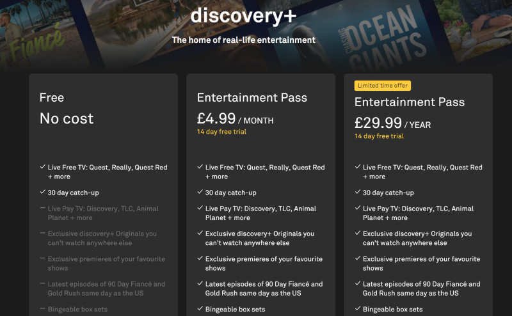This screenshot has height=316, width=512.
Task: Click the discovery+ logo
Action: click(243, 16)
